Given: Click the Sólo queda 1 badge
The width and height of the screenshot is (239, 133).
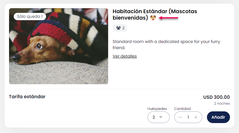Looking at the screenshot, I should pyautogui.click(x=30, y=16).
